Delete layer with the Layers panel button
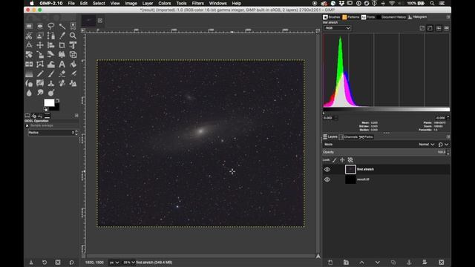 pyautogui.click(x=442, y=262)
